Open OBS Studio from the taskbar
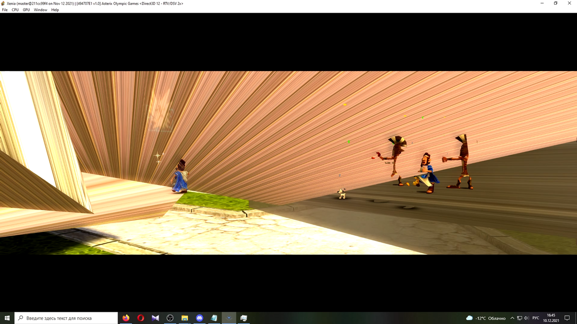 coord(170,318)
